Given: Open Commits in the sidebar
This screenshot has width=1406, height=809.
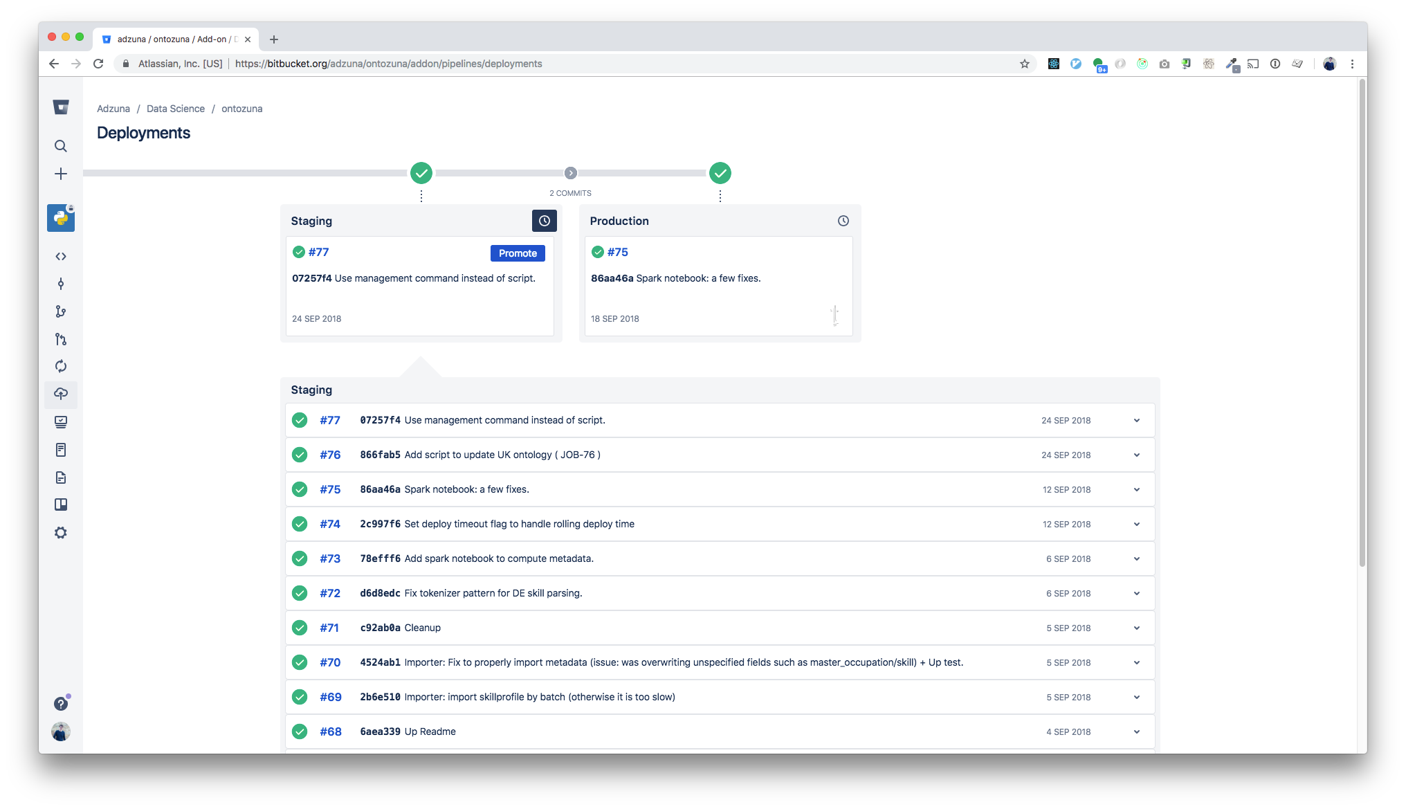Looking at the screenshot, I should [61, 284].
